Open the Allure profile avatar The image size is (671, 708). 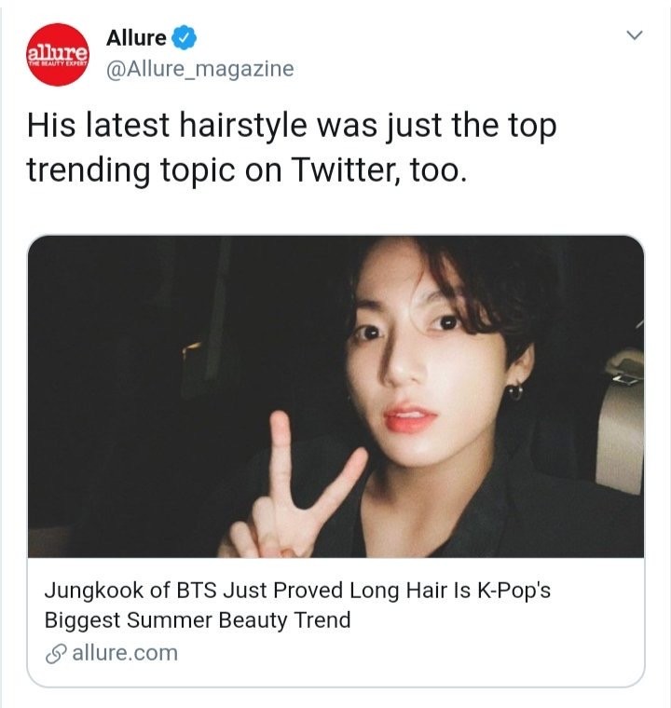[x=58, y=55]
